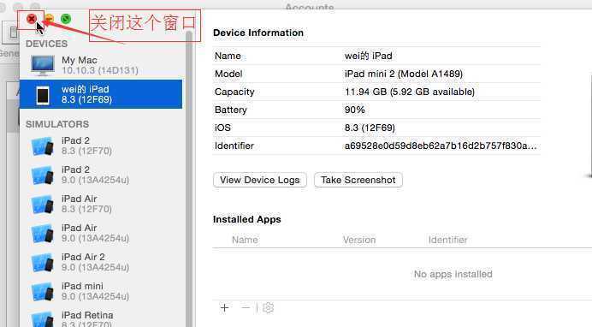Click simulator icon next to iPad 2 8.3

pos(42,146)
